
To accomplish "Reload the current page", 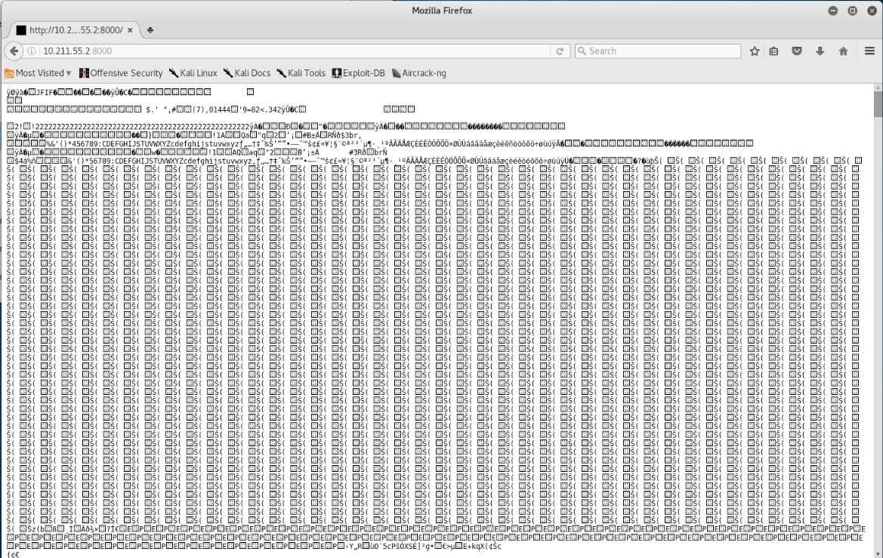I will click(560, 51).
